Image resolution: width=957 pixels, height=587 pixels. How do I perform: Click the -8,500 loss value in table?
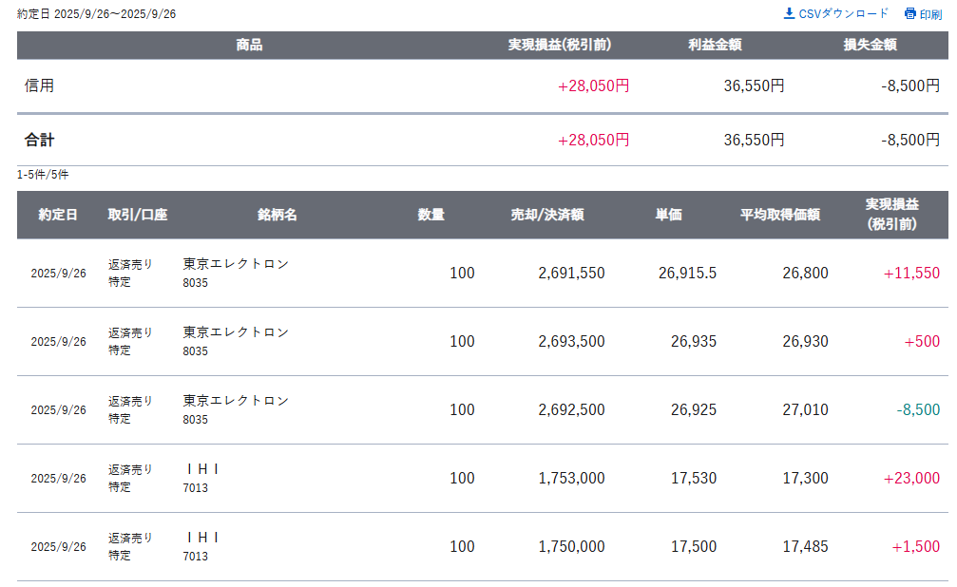coord(917,410)
